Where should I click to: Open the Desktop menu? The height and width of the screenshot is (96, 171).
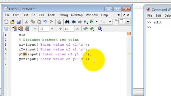coord(77,15)
